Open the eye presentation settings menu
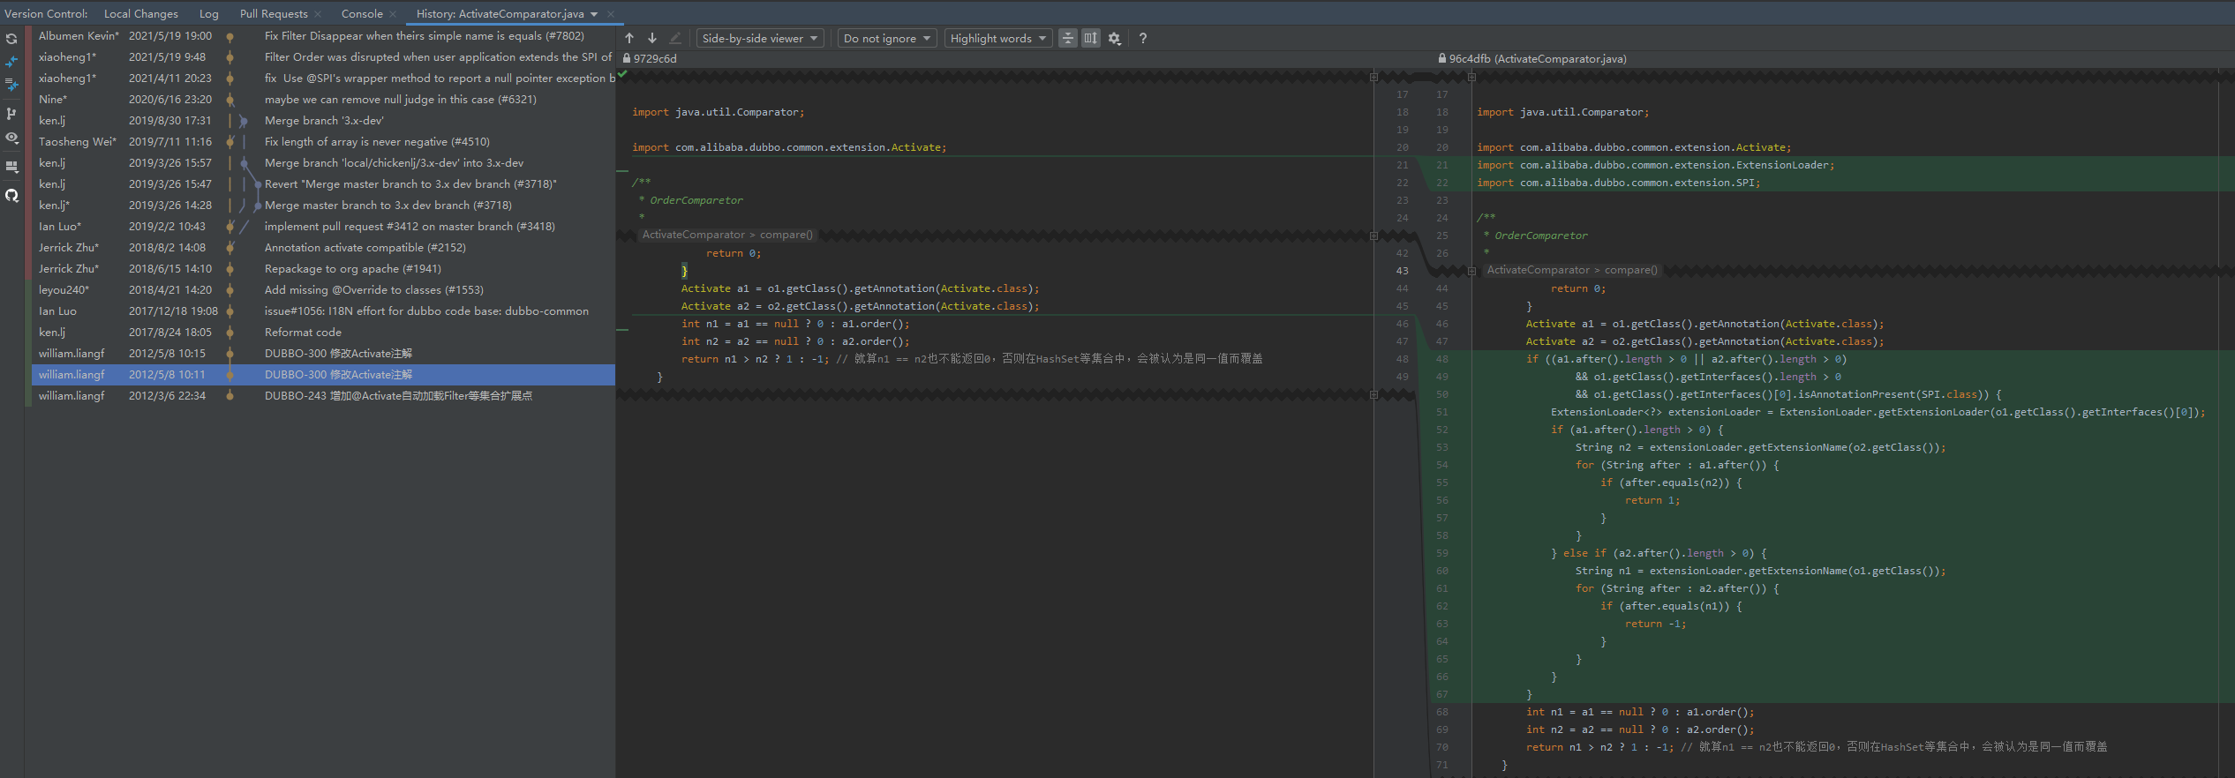The height and width of the screenshot is (778, 2235). pyautogui.click(x=11, y=138)
